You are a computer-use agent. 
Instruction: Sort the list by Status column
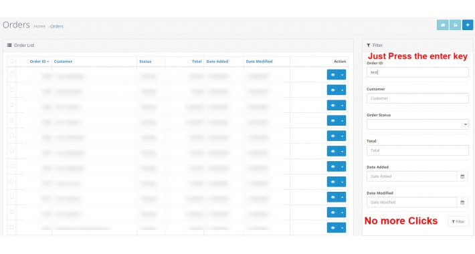coord(145,61)
